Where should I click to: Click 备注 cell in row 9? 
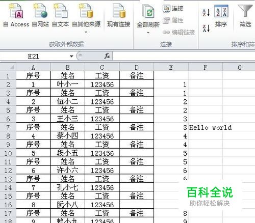pos(137,145)
